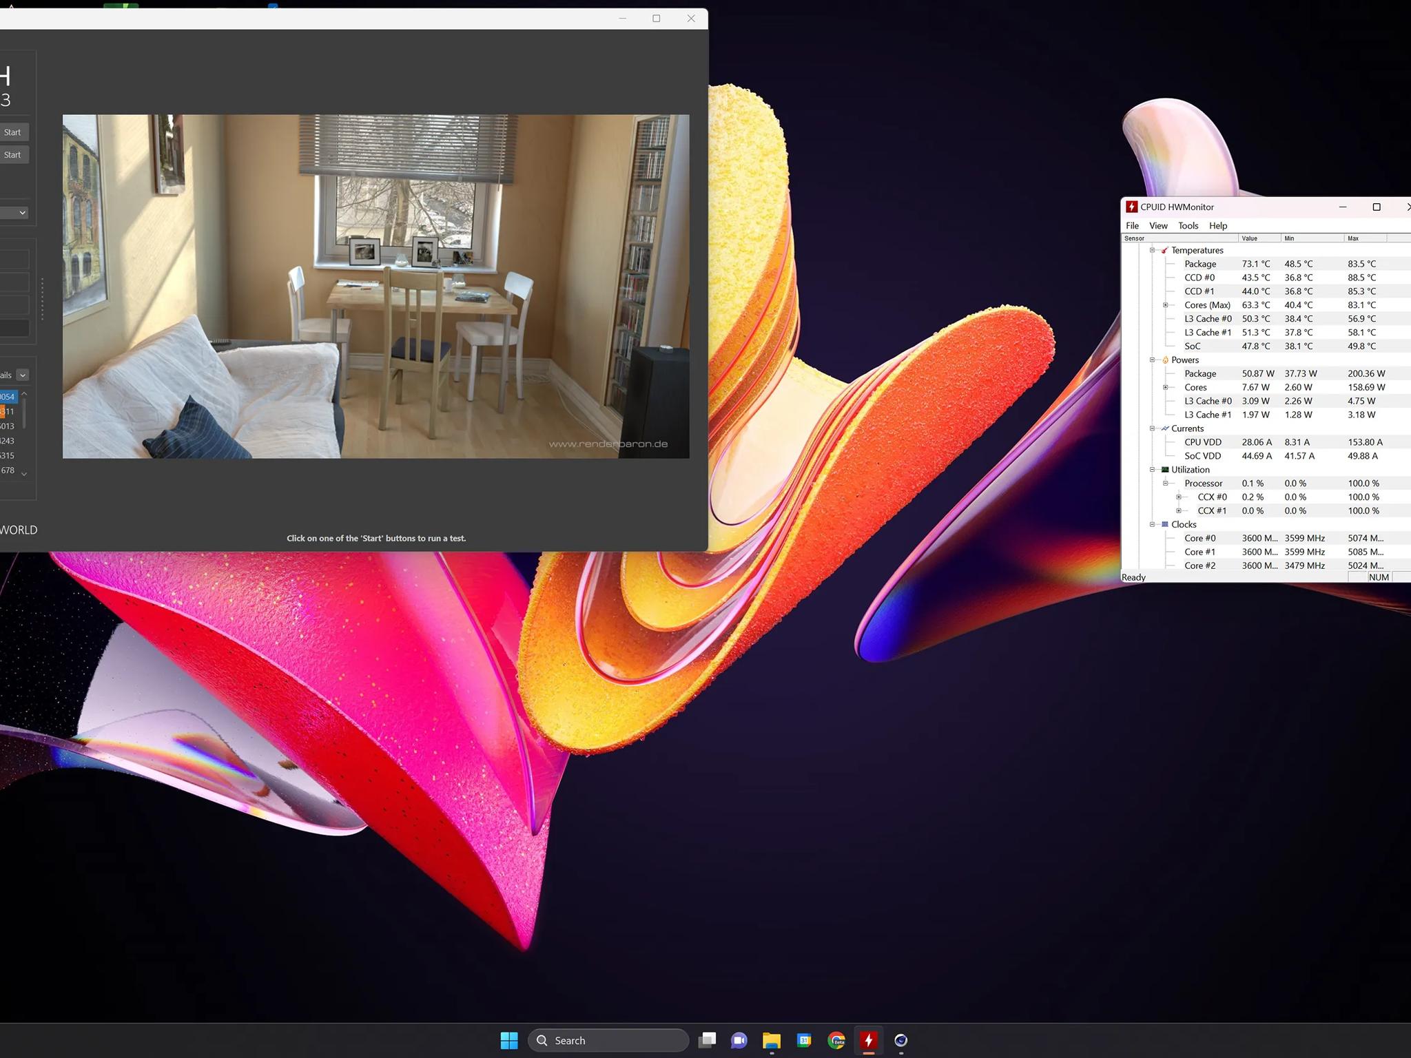Image resolution: width=1411 pixels, height=1058 pixels.
Task: Open the ranking details dropdown arrow
Action: tap(23, 375)
